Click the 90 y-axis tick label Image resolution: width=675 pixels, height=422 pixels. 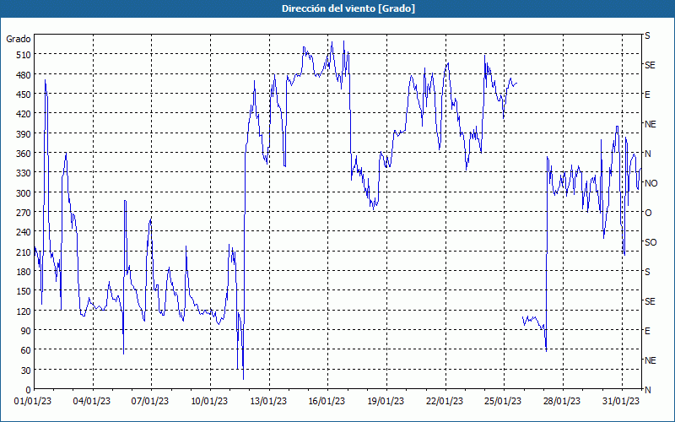[26, 331]
